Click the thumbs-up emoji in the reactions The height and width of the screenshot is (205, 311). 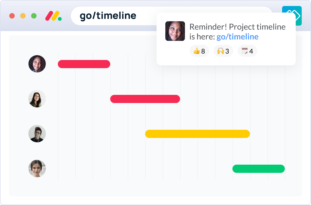click(197, 51)
